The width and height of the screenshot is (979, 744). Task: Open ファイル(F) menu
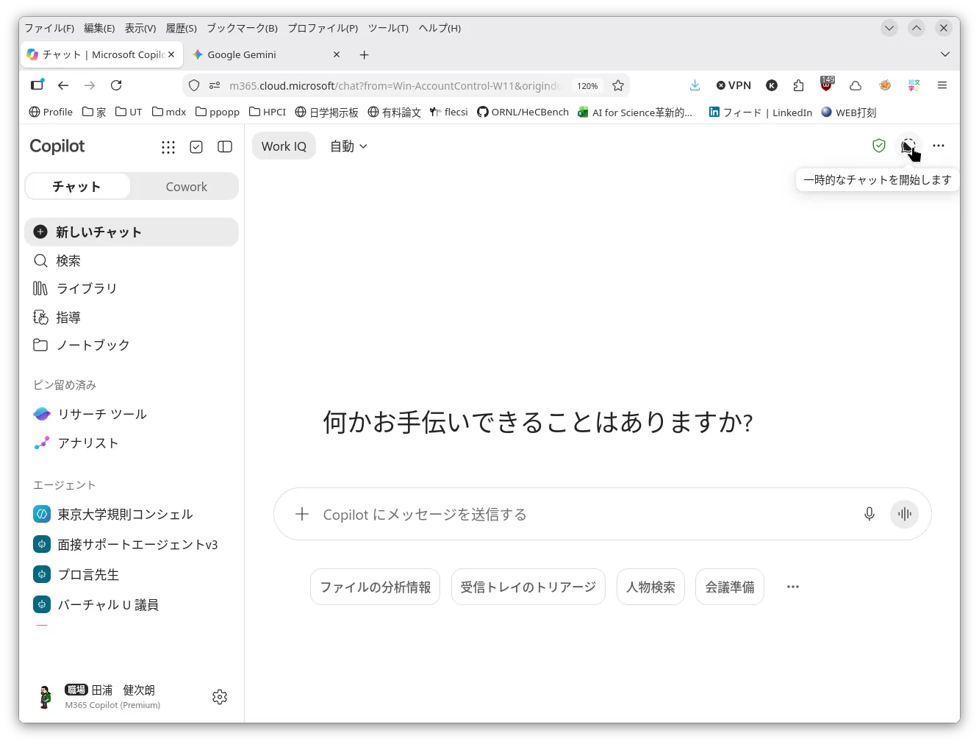[x=49, y=28]
